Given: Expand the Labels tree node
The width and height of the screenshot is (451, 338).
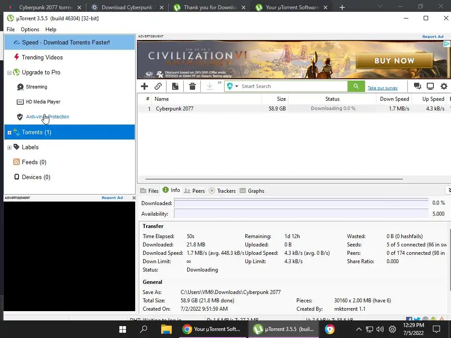Looking at the screenshot, I should [9, 147].
